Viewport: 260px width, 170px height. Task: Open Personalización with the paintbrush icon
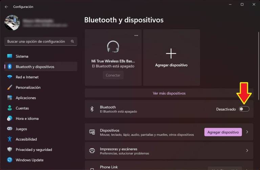tap(9, 87)
